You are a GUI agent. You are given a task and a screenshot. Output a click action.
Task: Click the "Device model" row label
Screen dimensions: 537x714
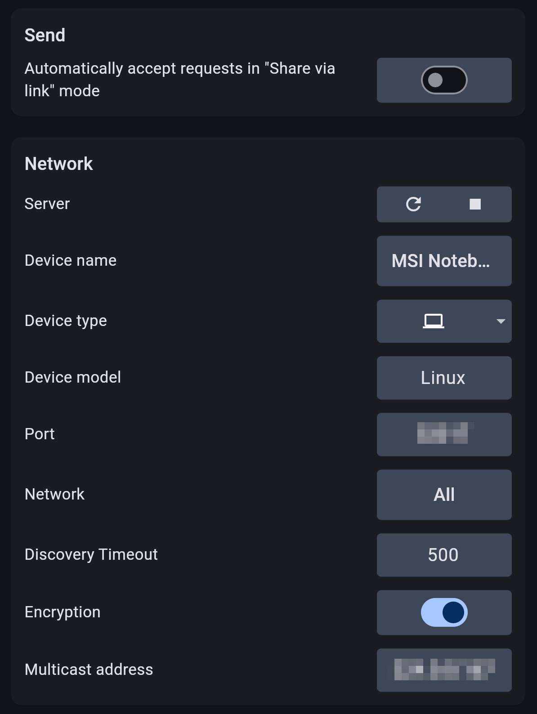coord(73,377)
